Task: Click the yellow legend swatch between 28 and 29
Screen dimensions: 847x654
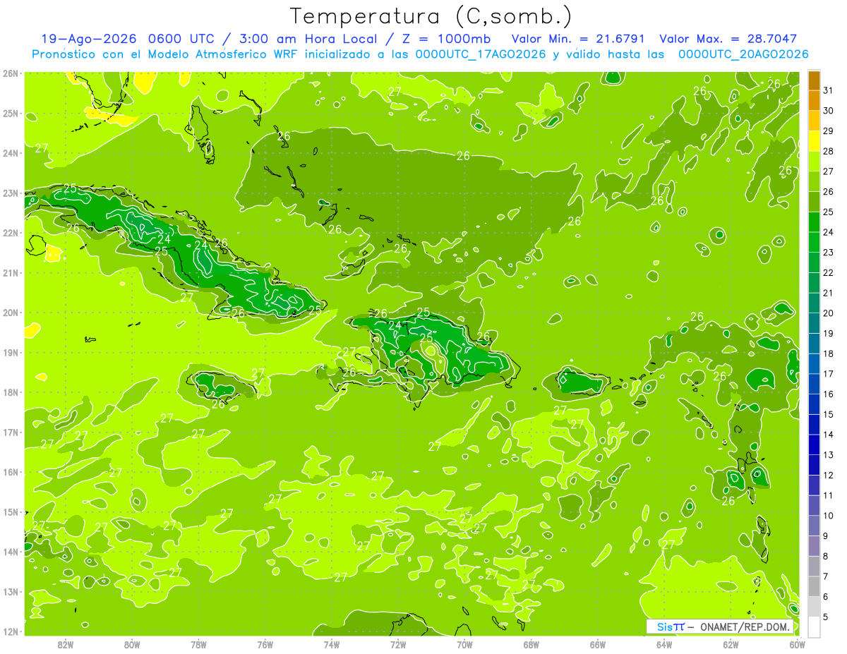Action: pyautogui.click(x=814, y=141)
